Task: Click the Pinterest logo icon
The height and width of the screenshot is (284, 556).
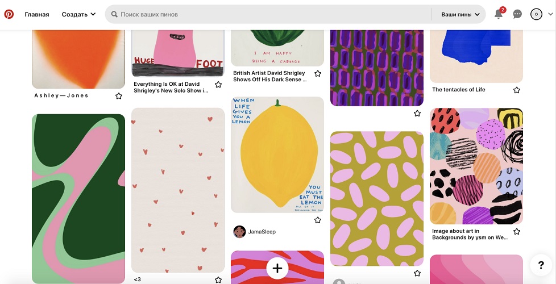Action: pyautogui.click(x=9, y=14)
